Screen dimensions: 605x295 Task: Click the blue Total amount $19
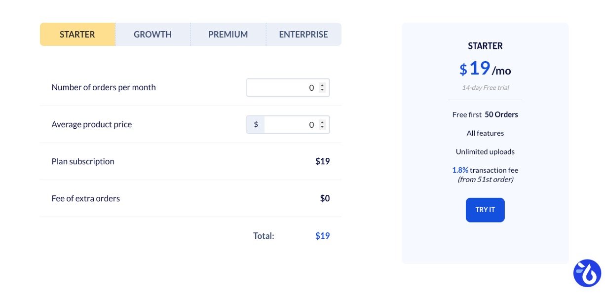click(322, 236)
